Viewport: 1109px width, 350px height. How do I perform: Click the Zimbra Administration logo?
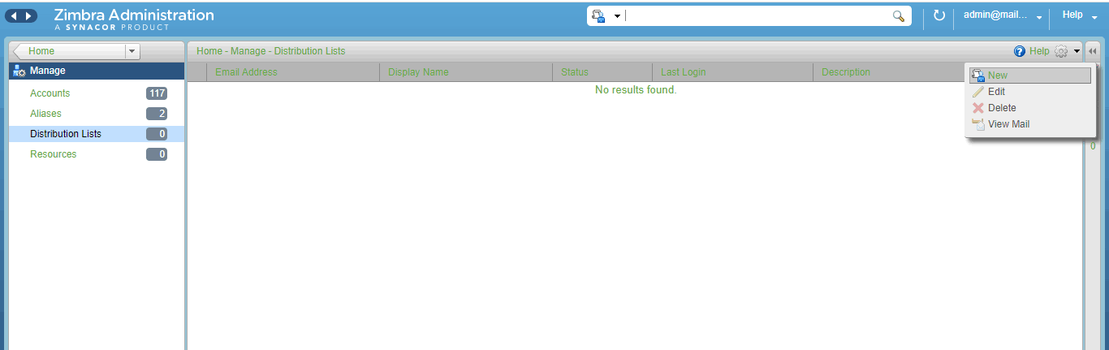click(x=134, y=18)
